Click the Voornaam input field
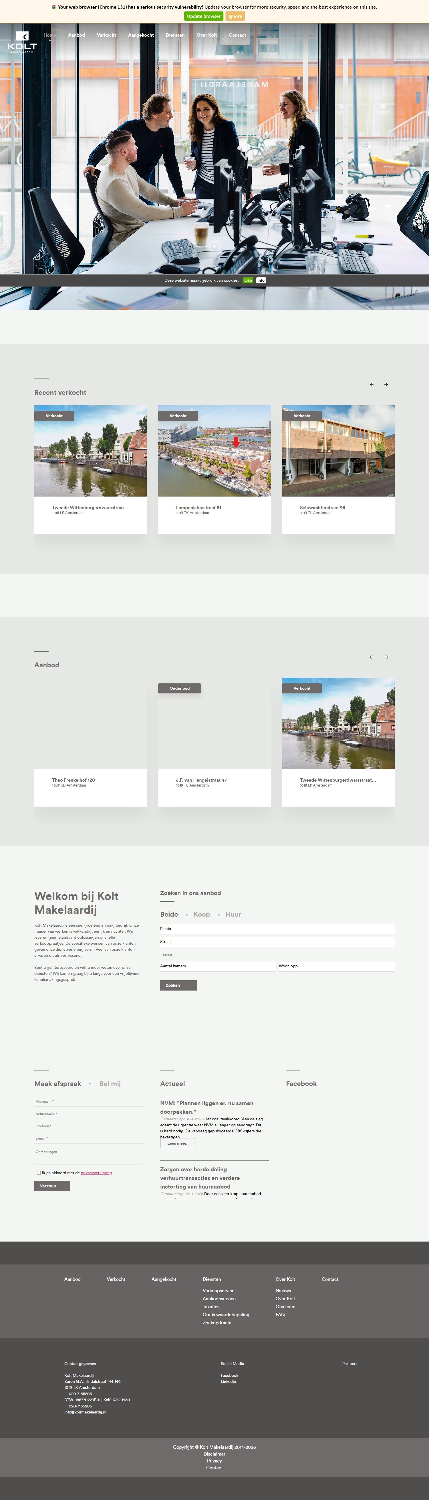The image size is (429, 1500). click(x=88, y=1101)
